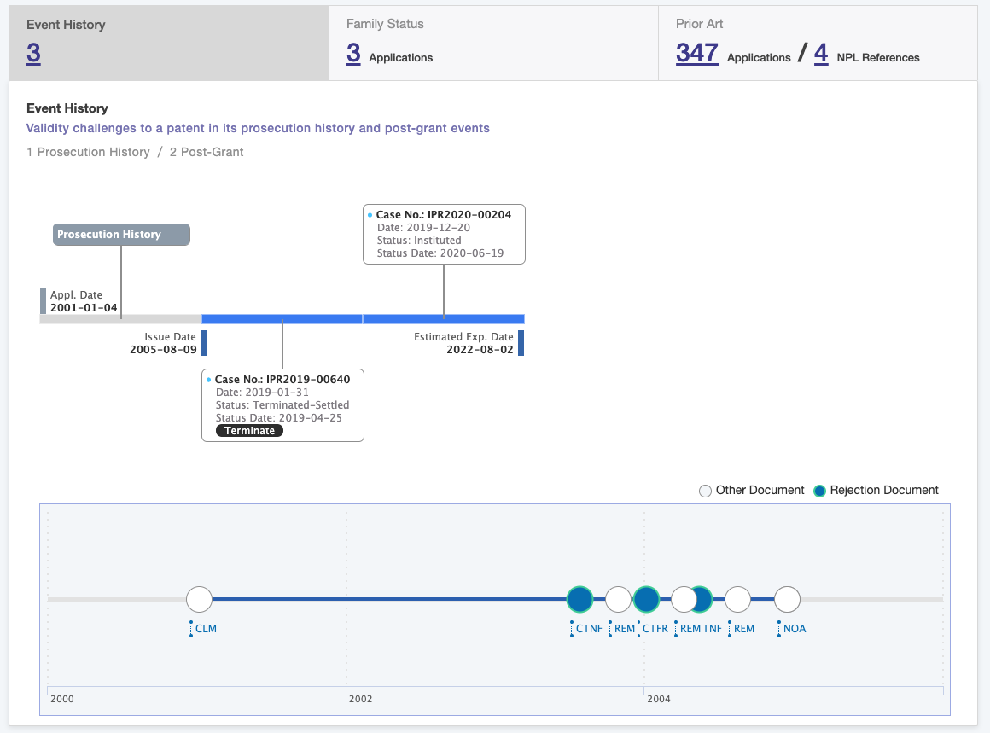Click the CLM label on the timeline

[206, 629]
